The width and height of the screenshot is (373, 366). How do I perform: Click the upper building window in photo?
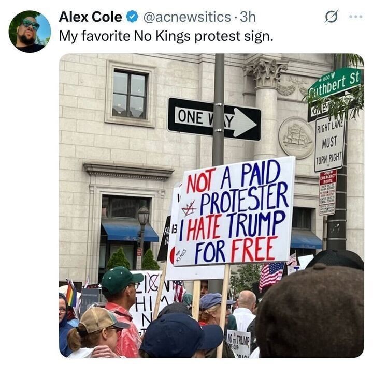[x=130, y=94]
